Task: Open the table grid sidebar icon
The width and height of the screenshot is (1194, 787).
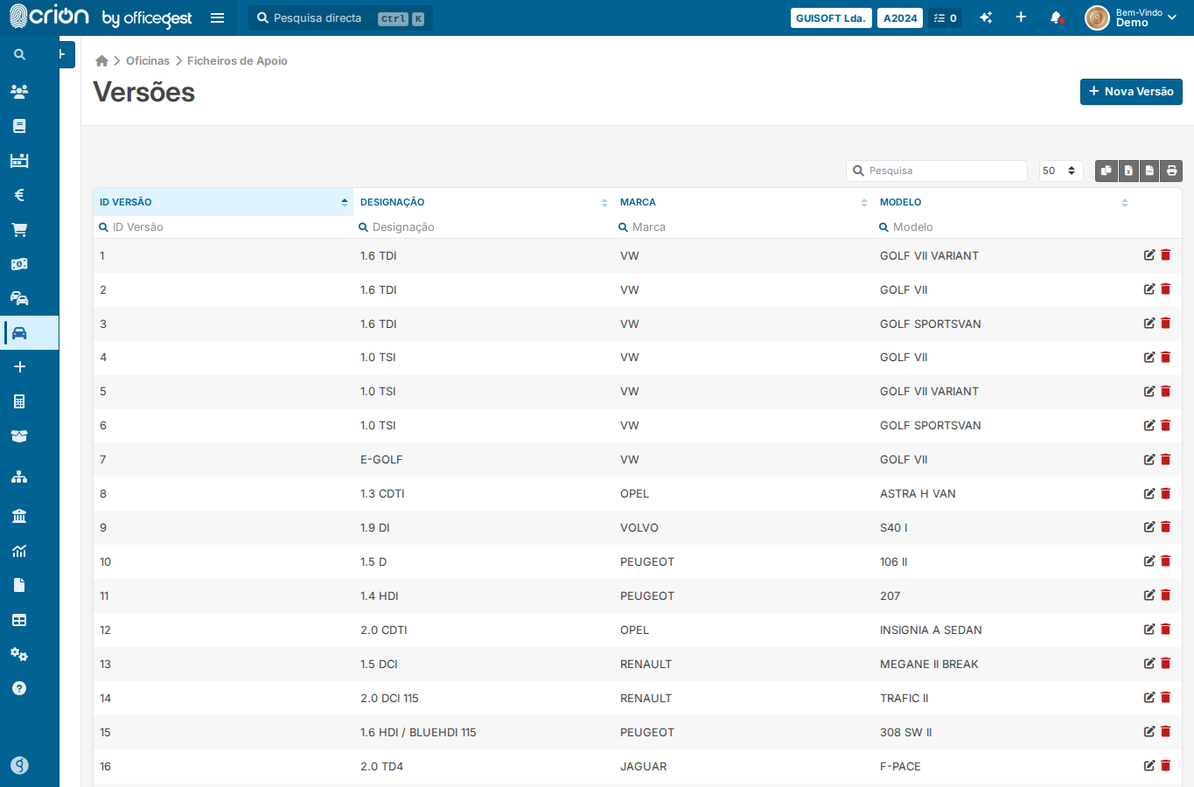Action: [19, 620]
